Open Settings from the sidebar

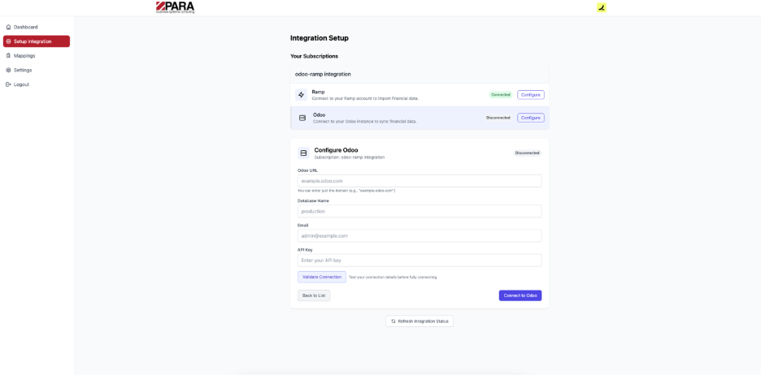(37, 71)
